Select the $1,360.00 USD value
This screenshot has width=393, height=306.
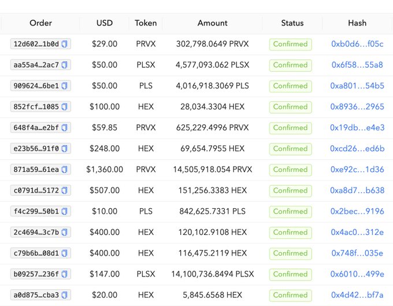(105, 169)
